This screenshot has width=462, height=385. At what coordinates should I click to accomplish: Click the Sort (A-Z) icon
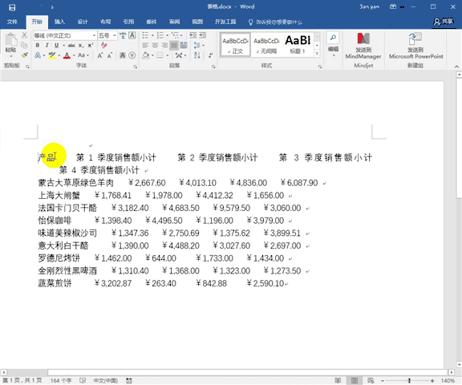[197, 55]
